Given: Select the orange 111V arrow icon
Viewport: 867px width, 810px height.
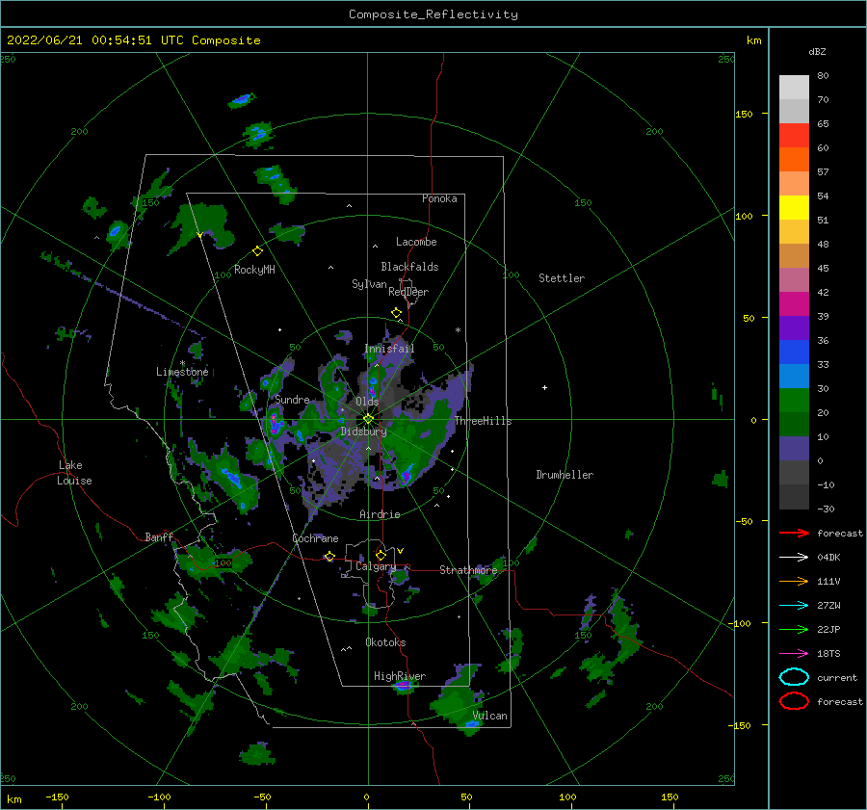Looking at the screenshot, I should point(794,581).
